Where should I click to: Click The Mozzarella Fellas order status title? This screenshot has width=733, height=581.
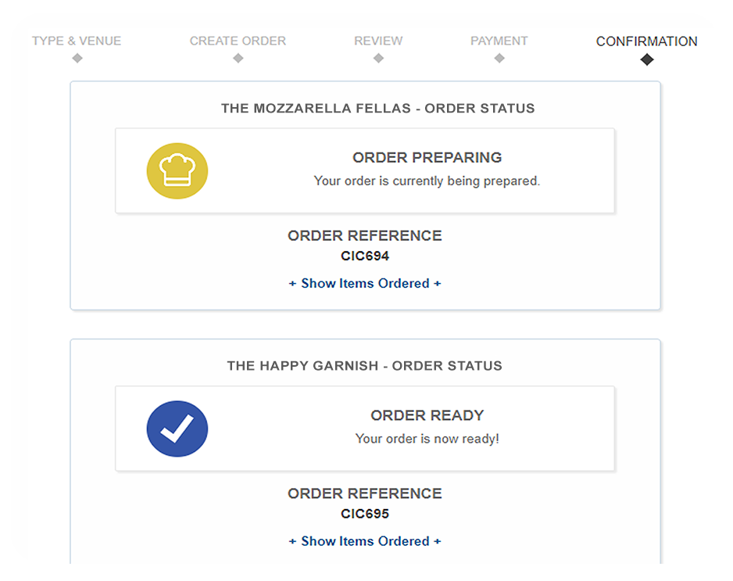[x=378, y=109]
